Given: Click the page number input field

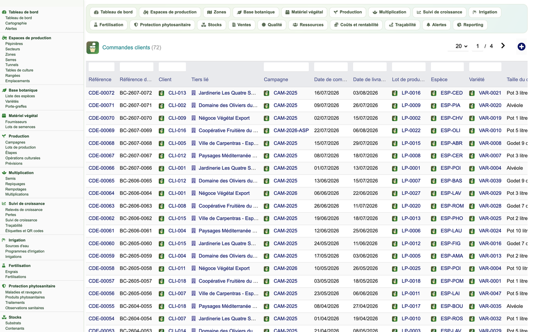Looking at the screenshot, I should click(477, 46).
